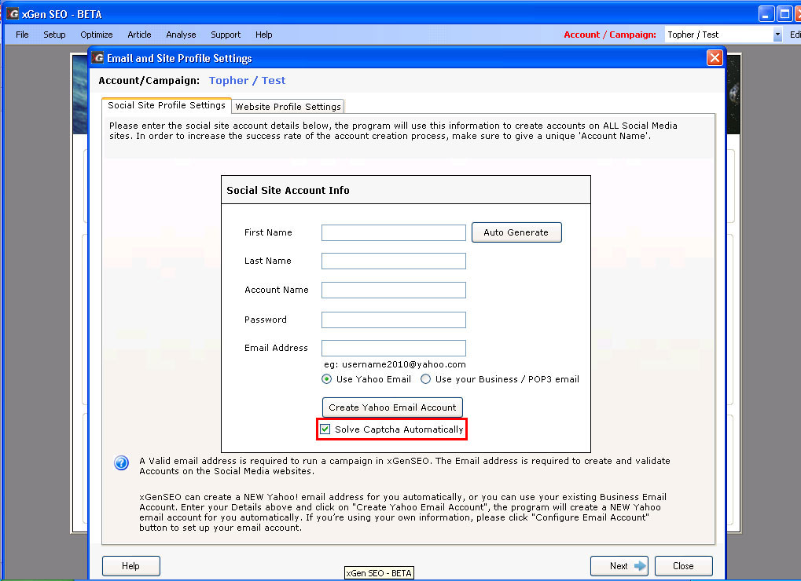
Task: Close the Email and Site Profile Settings dialog
Action: coord(715,57)
